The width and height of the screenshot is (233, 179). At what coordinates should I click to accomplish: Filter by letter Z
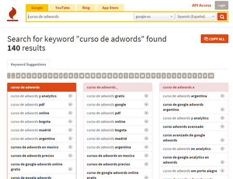[x=159, y=75]
